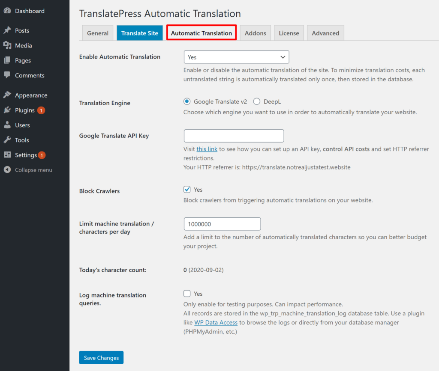This screenshot has height=371, width=439.
Task: Click the Comments speech bubble icon
Action: click(x=7, y=75)
